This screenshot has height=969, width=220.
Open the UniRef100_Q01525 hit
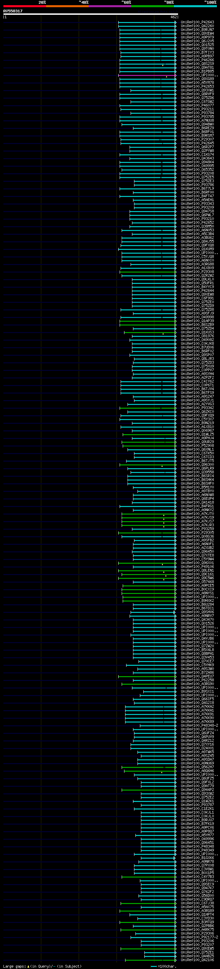(197, 45)
